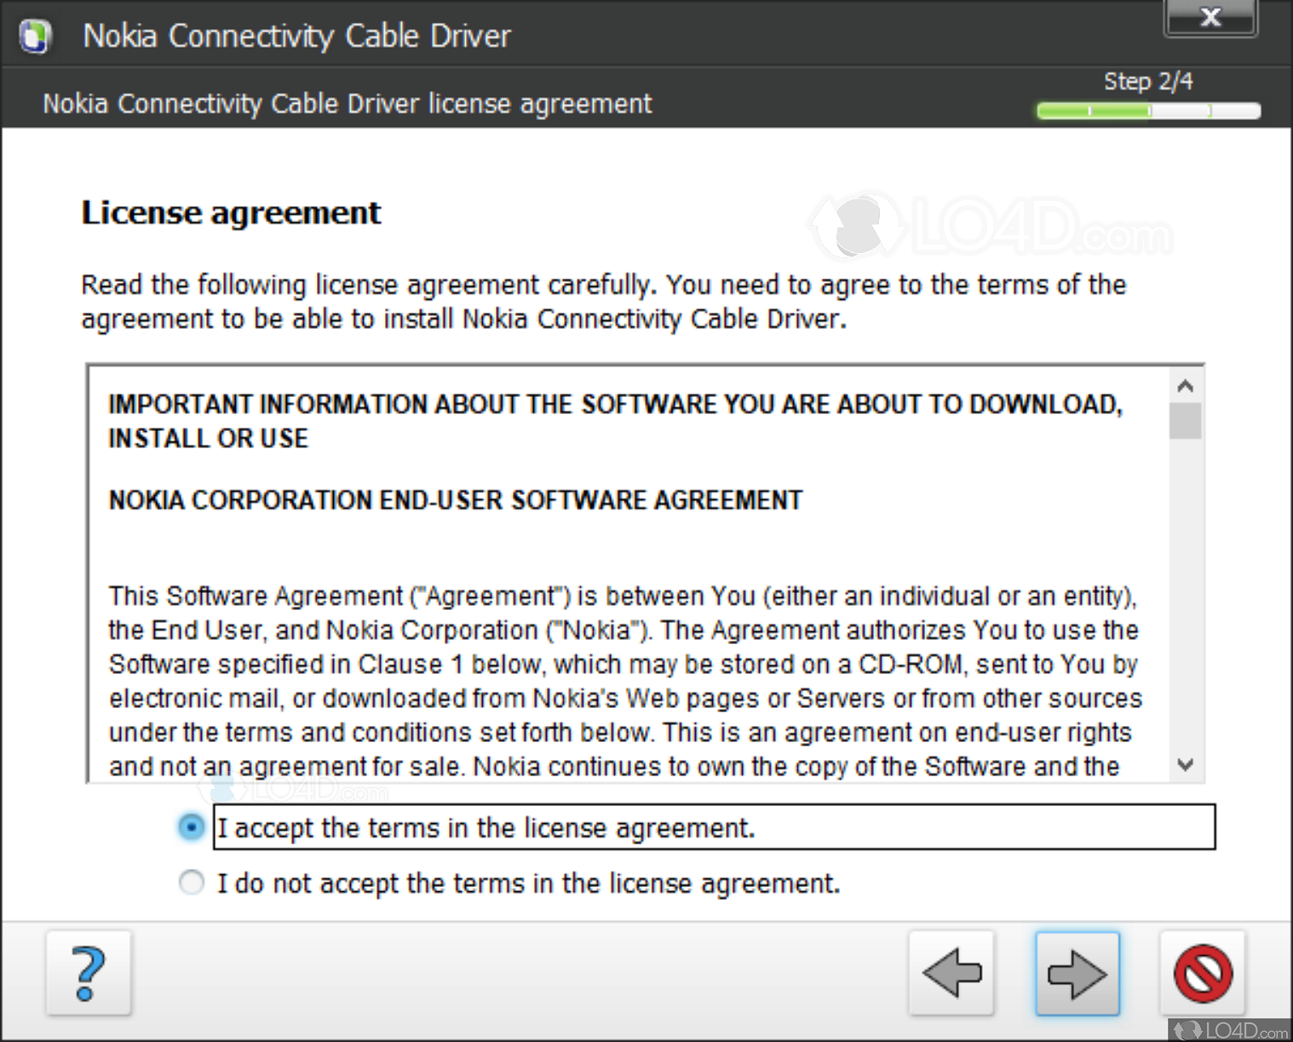This screenshot has height=1042, width=1293.
Task: Click the "This Software Agreement" paragraph in the license box
Action: tap(625, 681)
